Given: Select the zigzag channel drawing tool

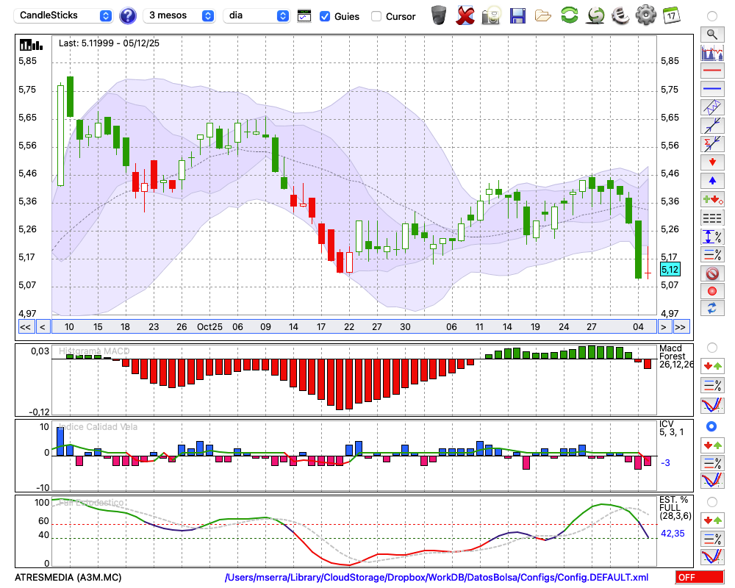Looking at the screenshot, I should [x=712, y=107].
